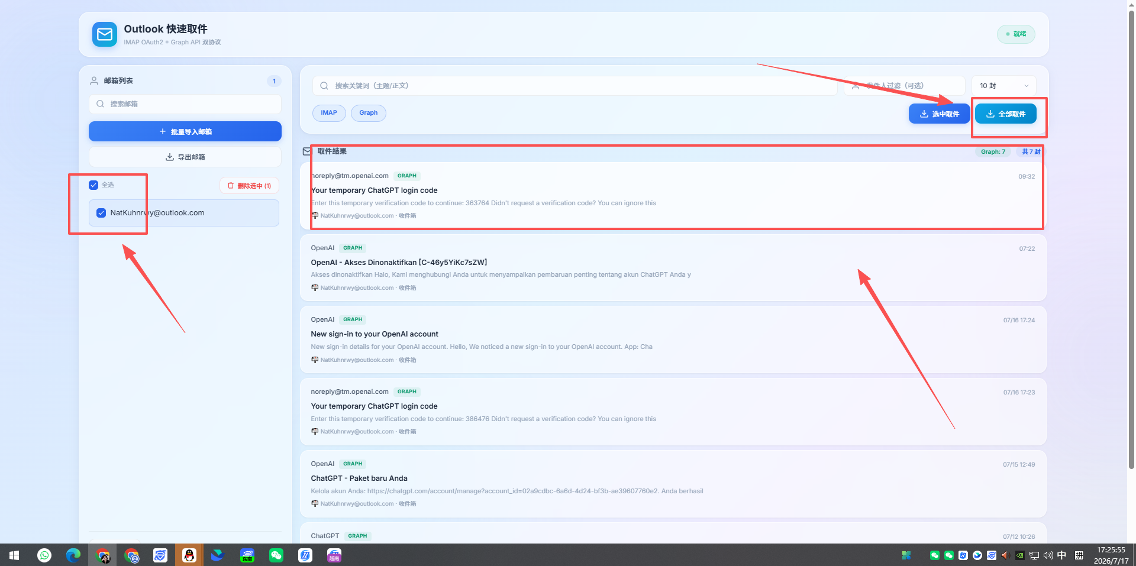Click the 批量导入邮箱 import button

[185, 131]
